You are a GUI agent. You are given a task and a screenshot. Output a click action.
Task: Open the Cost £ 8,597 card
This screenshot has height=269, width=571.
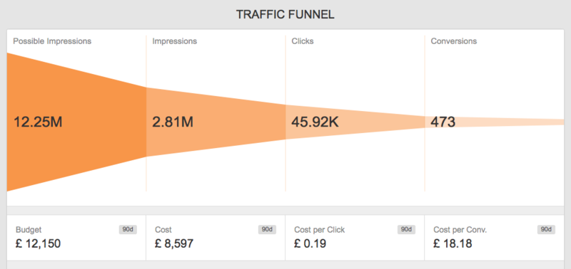tap(216, 238)
